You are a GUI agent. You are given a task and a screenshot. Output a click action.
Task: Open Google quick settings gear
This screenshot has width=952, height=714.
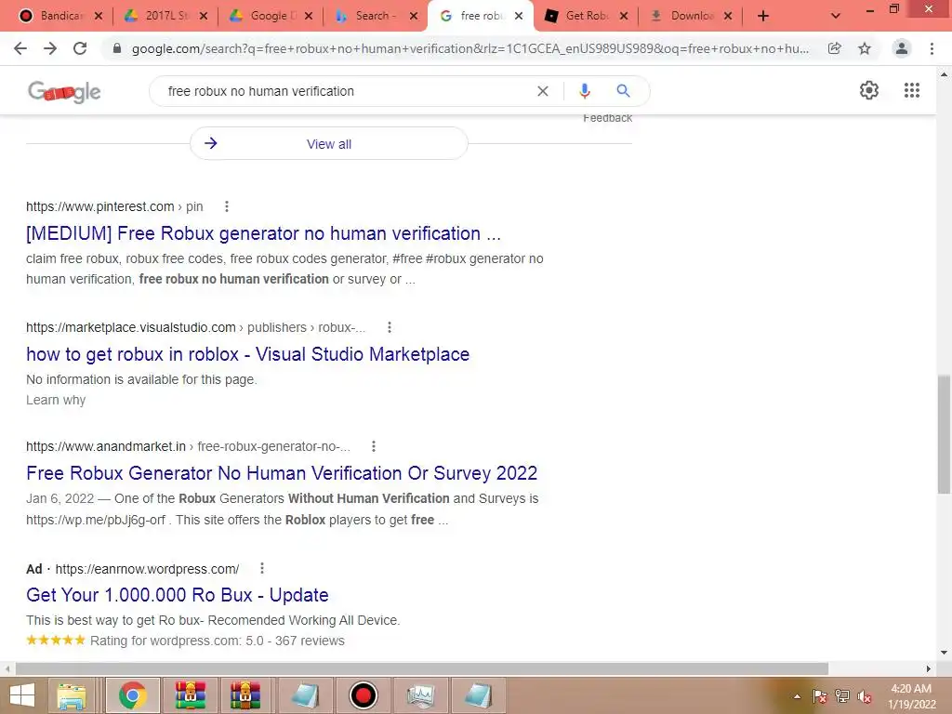coord(869,90)
